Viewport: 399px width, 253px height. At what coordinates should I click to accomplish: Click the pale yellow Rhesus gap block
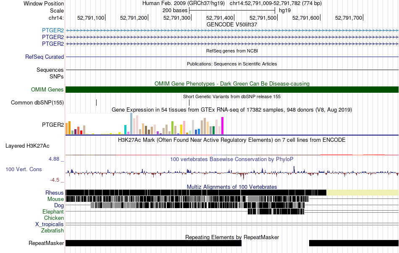coord(362,193)
